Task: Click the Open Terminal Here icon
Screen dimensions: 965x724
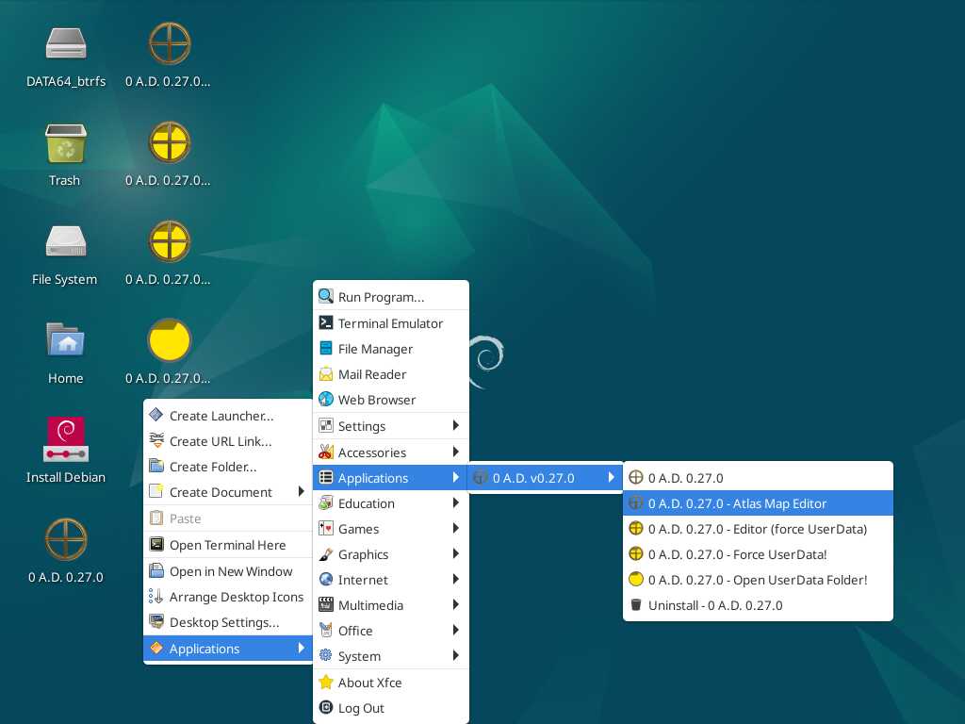Action: [156, 544]
